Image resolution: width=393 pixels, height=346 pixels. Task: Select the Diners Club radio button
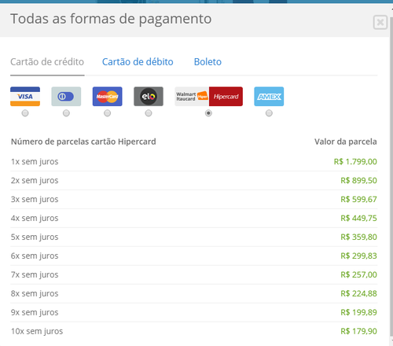click(66, 113)
